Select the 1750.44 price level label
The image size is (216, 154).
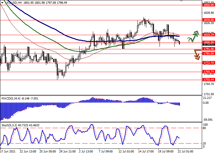coord(209,80)
